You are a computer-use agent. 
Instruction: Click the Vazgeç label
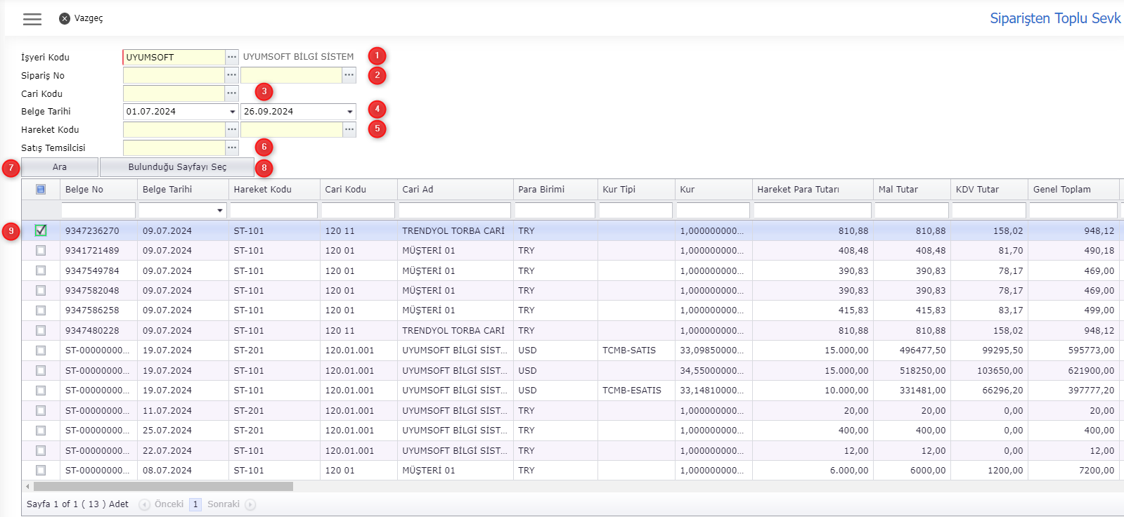[89, 18]
